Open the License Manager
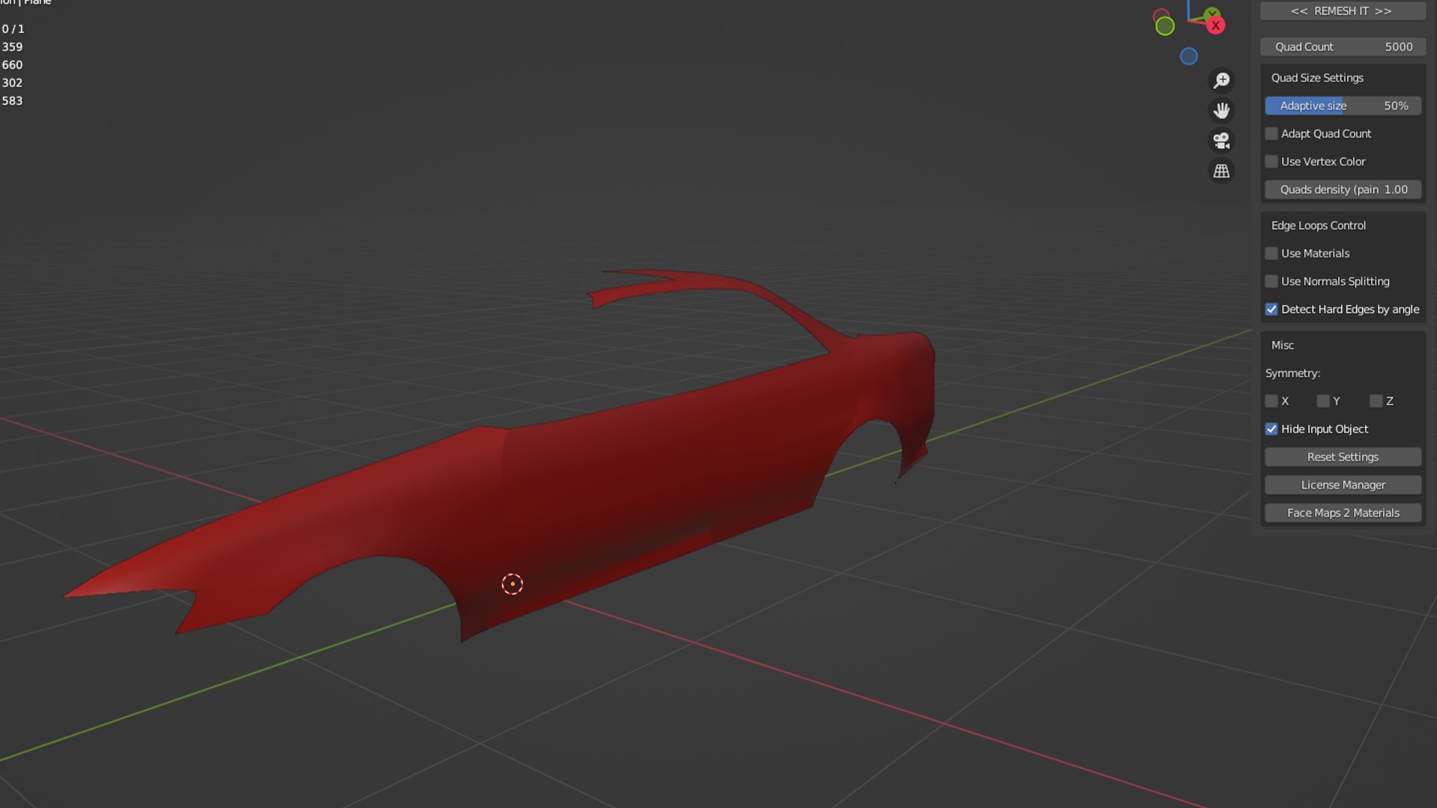The width and height of the screenshot is (1437, 808). pyautogui.click(x=1343, y=485)
